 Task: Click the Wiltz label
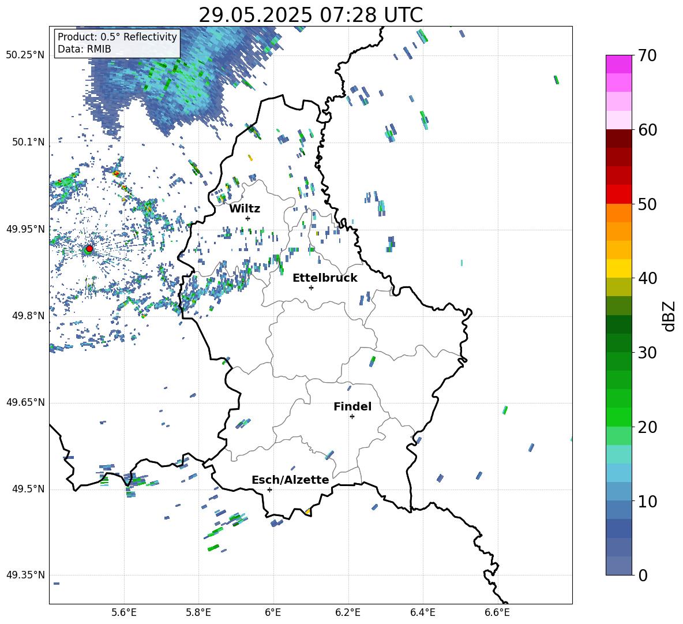tap(245, 209)
